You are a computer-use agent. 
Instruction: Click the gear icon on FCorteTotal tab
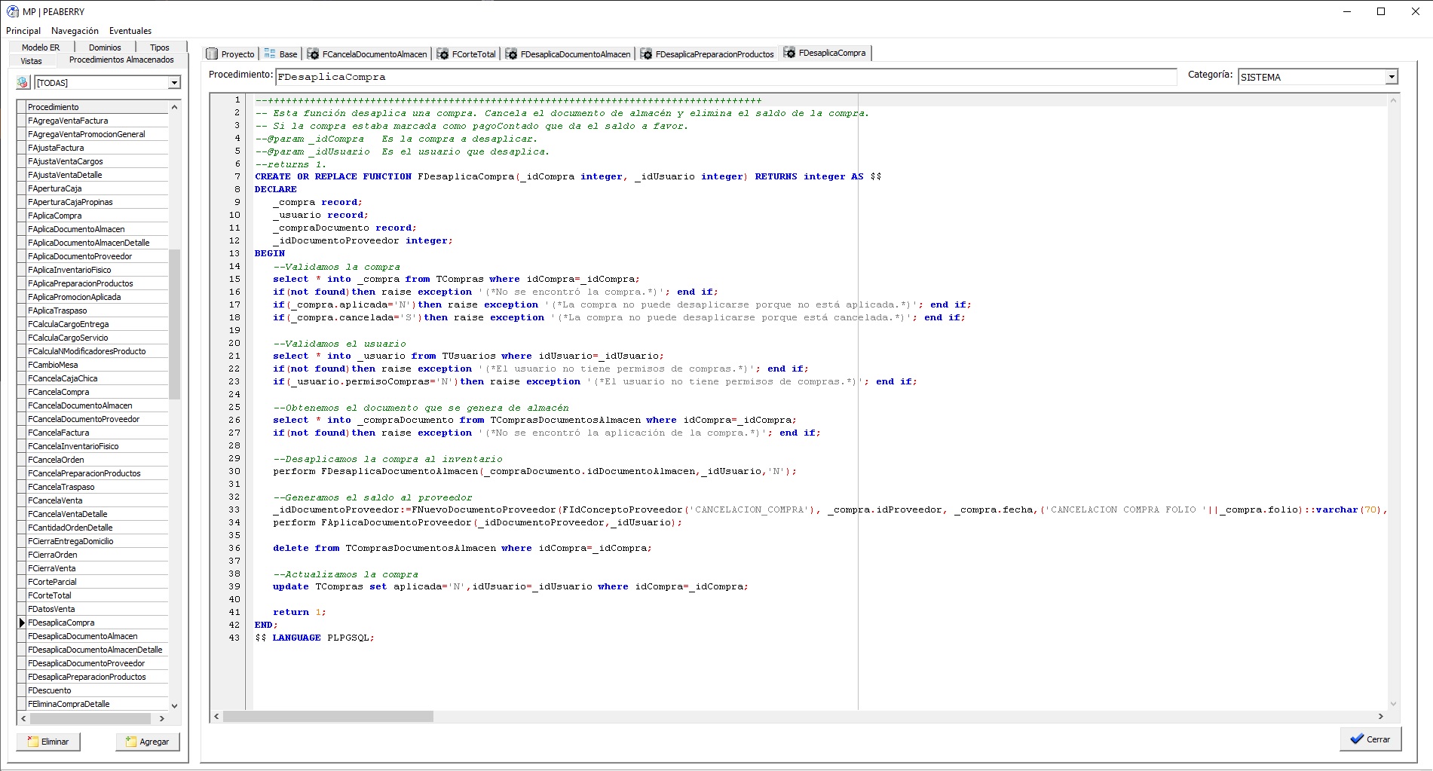(x=442, y=54)
